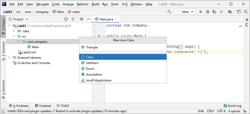This screenshot has width=250, height=114.
Task: Click the Main class breadcrumb
Action: [x=58, y=12]
